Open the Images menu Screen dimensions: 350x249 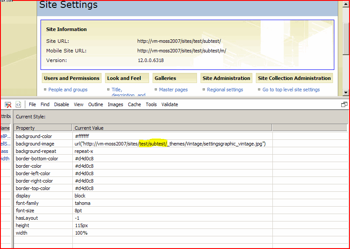click(116, 104)
